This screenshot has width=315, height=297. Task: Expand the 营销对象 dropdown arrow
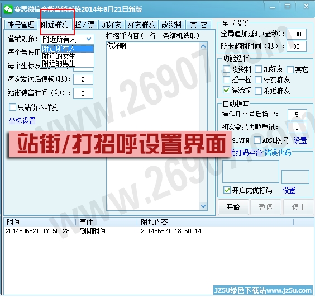point(89,39)
